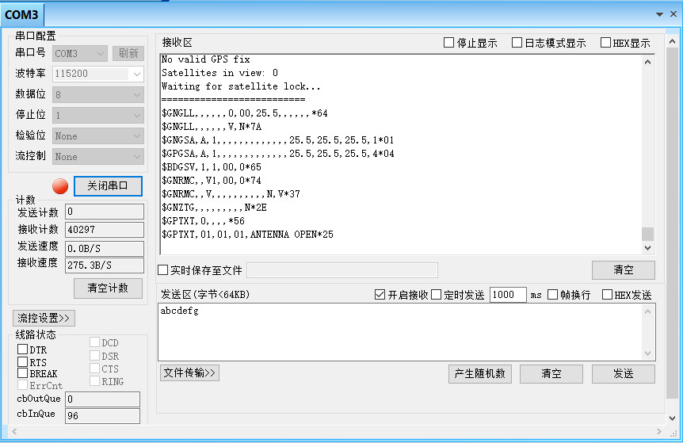Toggle the RTS line checkbox
The height and width of the screenshot is (443, 683).
[x=23, y=361]
